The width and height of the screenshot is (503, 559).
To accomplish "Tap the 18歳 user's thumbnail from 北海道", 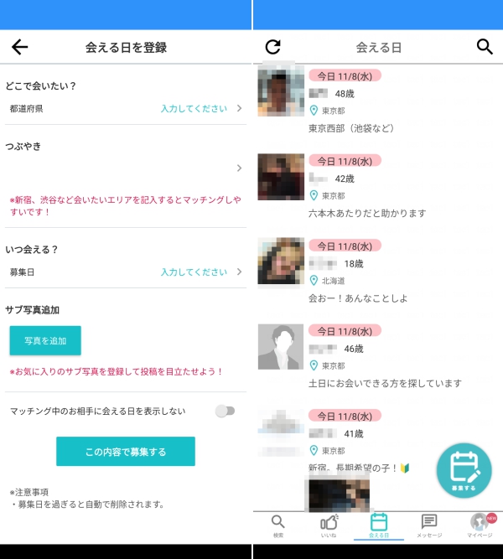I will (281, 261).
